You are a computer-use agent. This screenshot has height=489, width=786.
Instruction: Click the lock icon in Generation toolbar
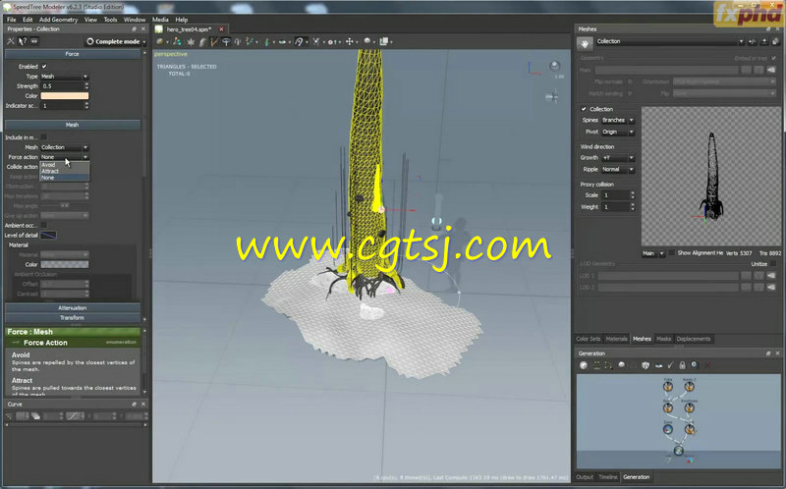coord(682,365)
